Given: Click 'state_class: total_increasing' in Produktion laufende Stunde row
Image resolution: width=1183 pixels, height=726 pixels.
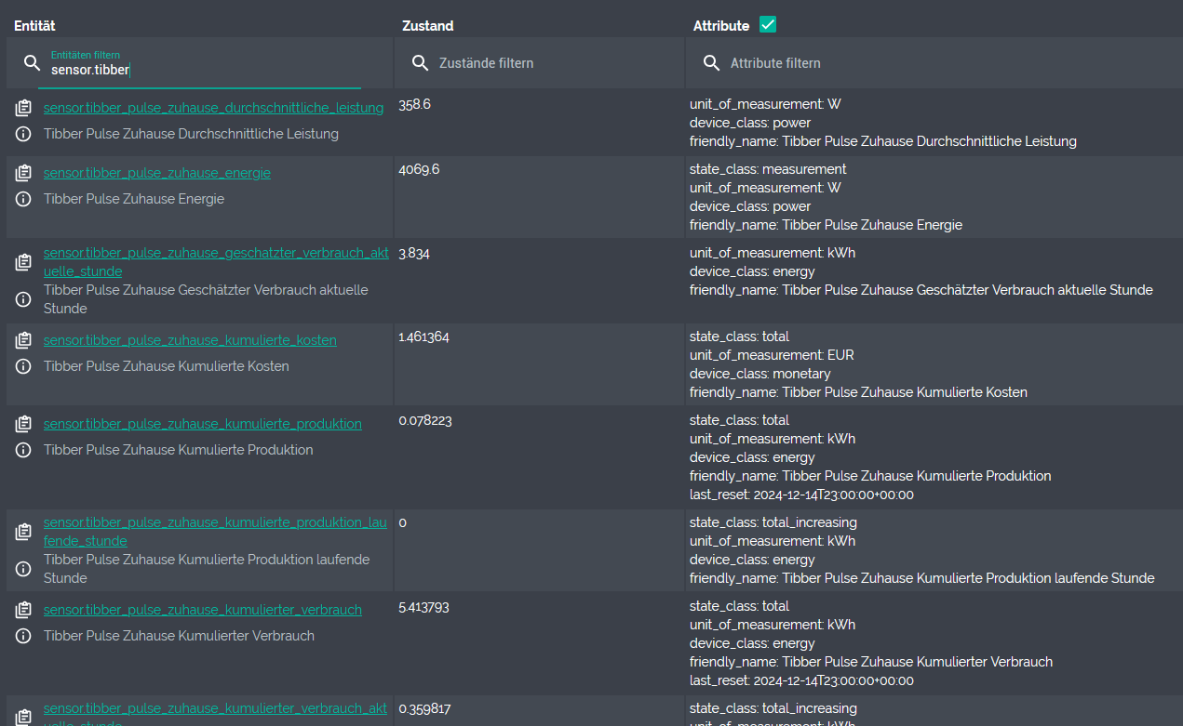Looking at the screenshot, I should point(773,522).
